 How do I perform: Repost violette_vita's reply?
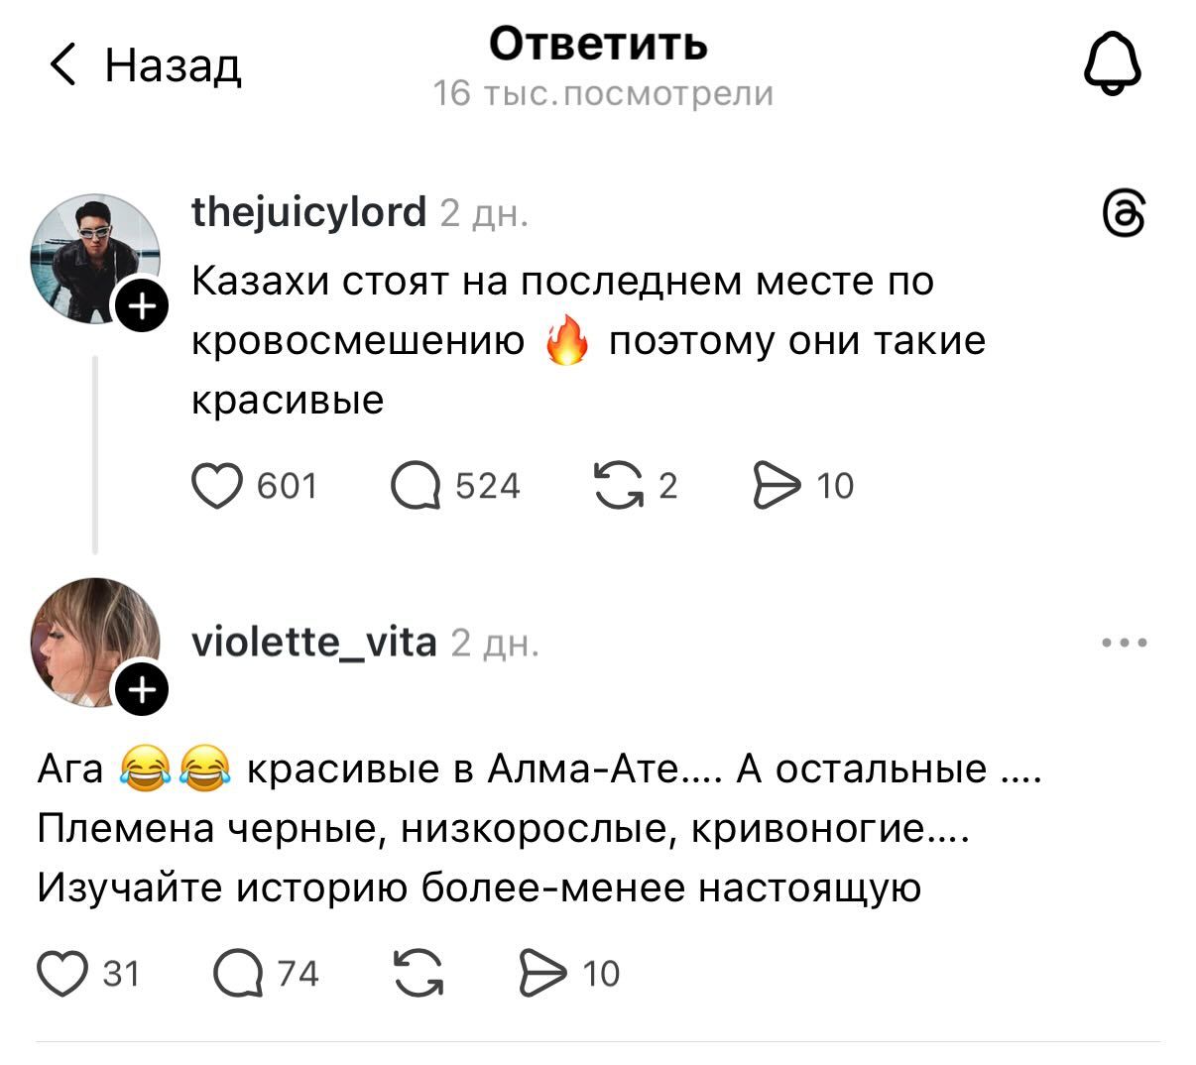point(418,973)
